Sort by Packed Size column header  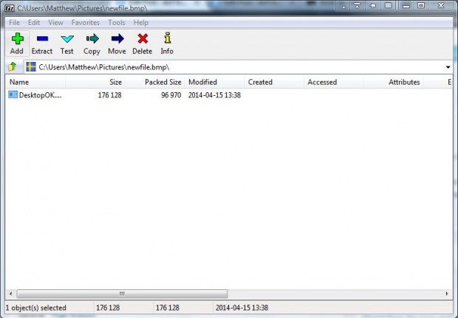point(155,82)
